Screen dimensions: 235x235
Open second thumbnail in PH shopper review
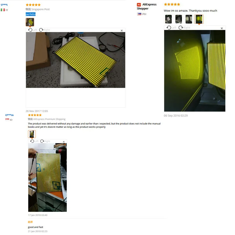click(179, 19)
